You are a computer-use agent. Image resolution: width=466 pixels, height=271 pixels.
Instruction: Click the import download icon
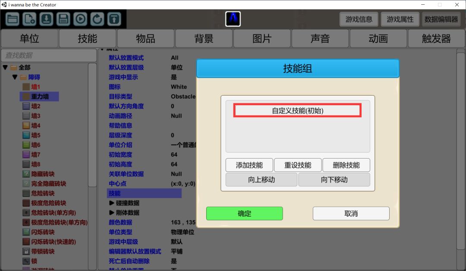47,19
